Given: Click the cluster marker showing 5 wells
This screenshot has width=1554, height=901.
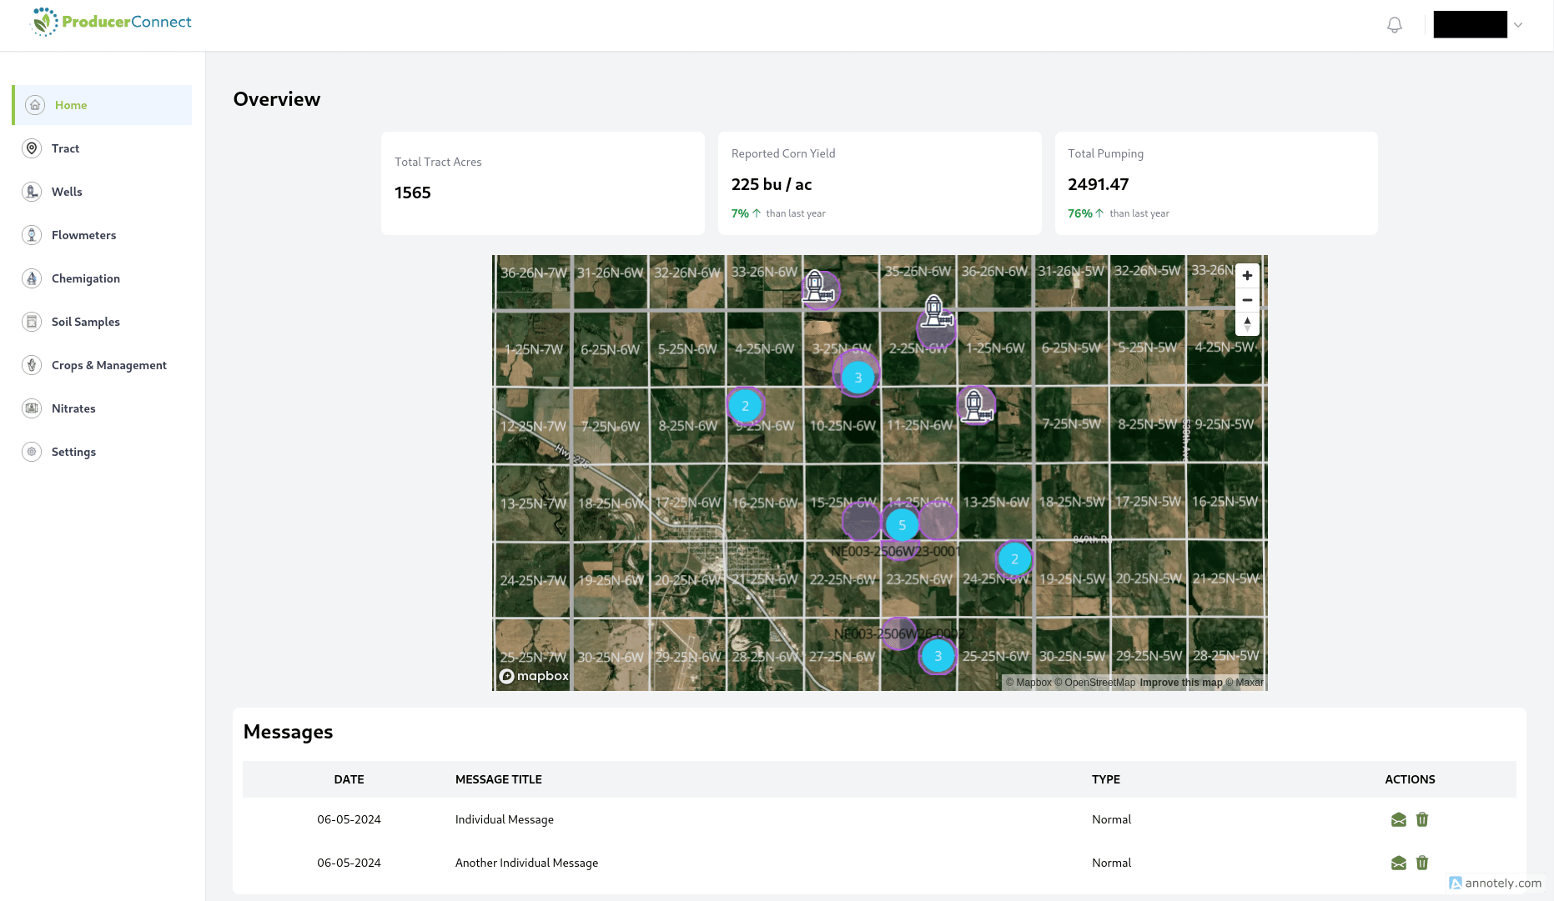Looking at the screenshot, I should coord(902,524).
